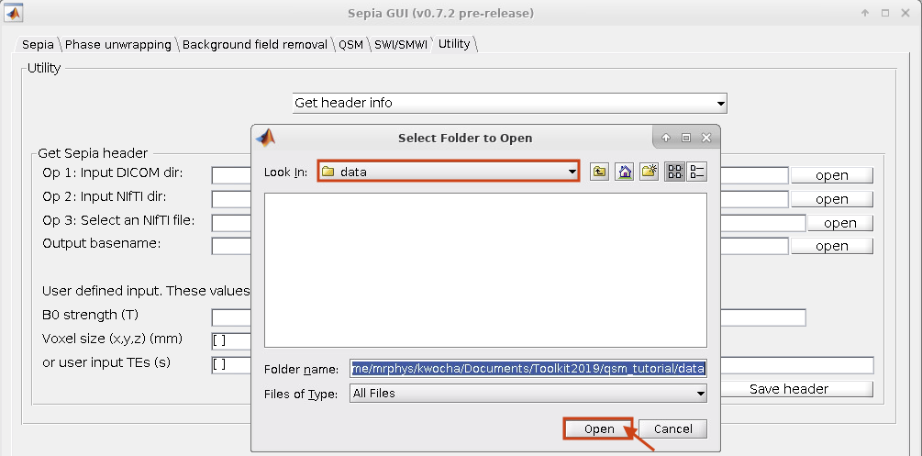This screenshot has width=922, height=456.
Task: Click the Folder name text field
Action: (x=528, y=369)
